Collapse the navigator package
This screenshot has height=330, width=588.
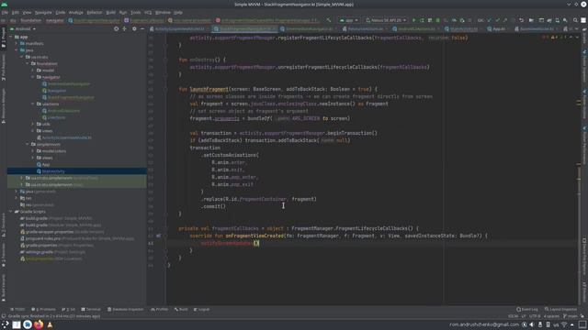coord(33,77)
